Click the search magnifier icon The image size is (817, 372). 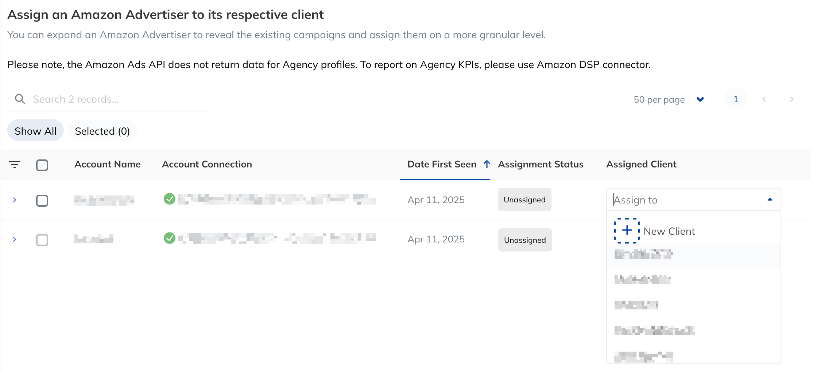(20, 99)
